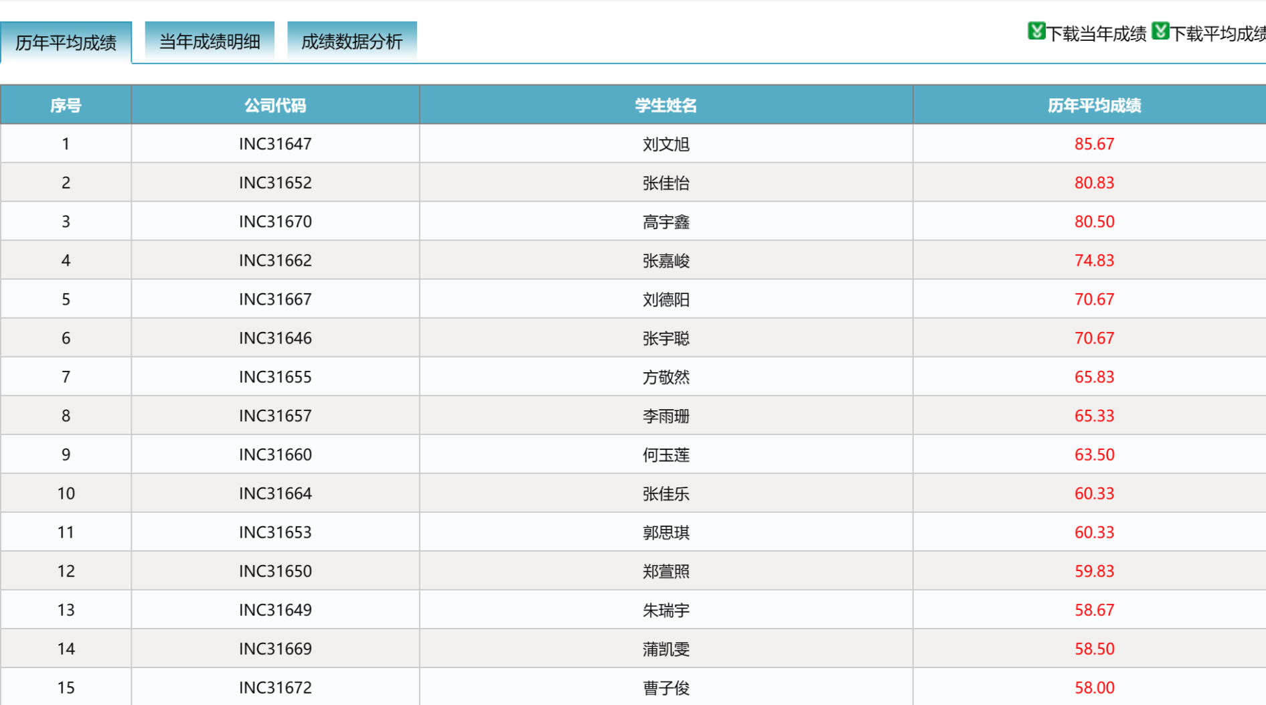Click the 学生姓名 column header
Image resolution: width=1266 pixels, height=705 pixels.
tap(665, 105)
